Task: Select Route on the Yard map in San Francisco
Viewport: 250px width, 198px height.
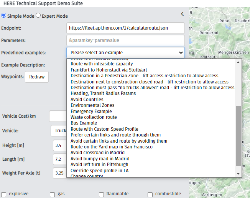Action: coord(112,147)
